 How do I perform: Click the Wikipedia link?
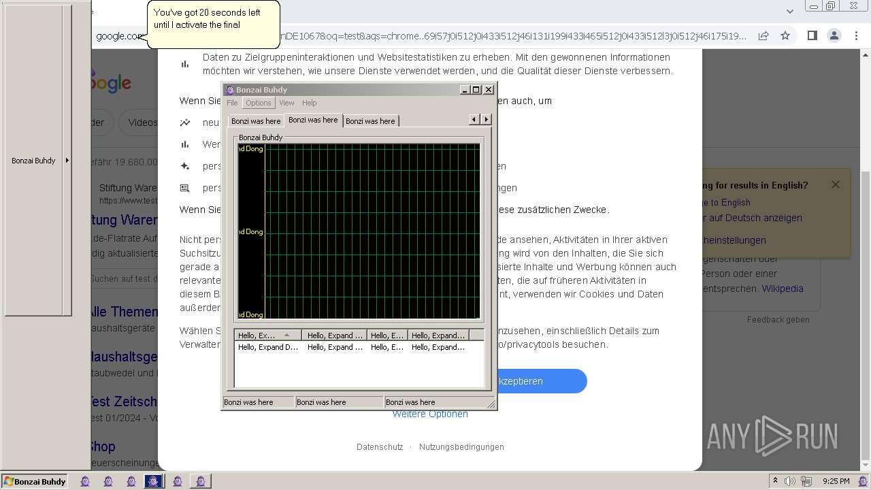click(783, 289)
